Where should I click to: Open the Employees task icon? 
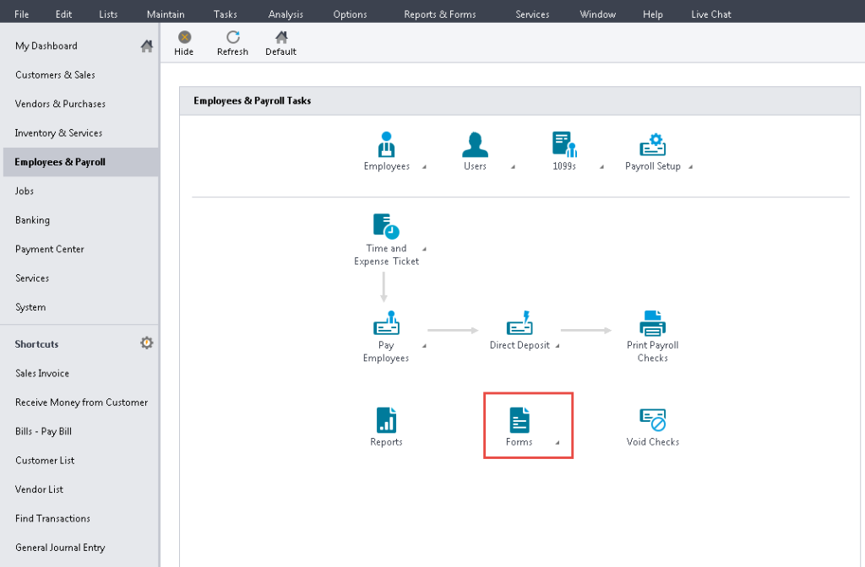pyautogui.click(x=386, y=145)
